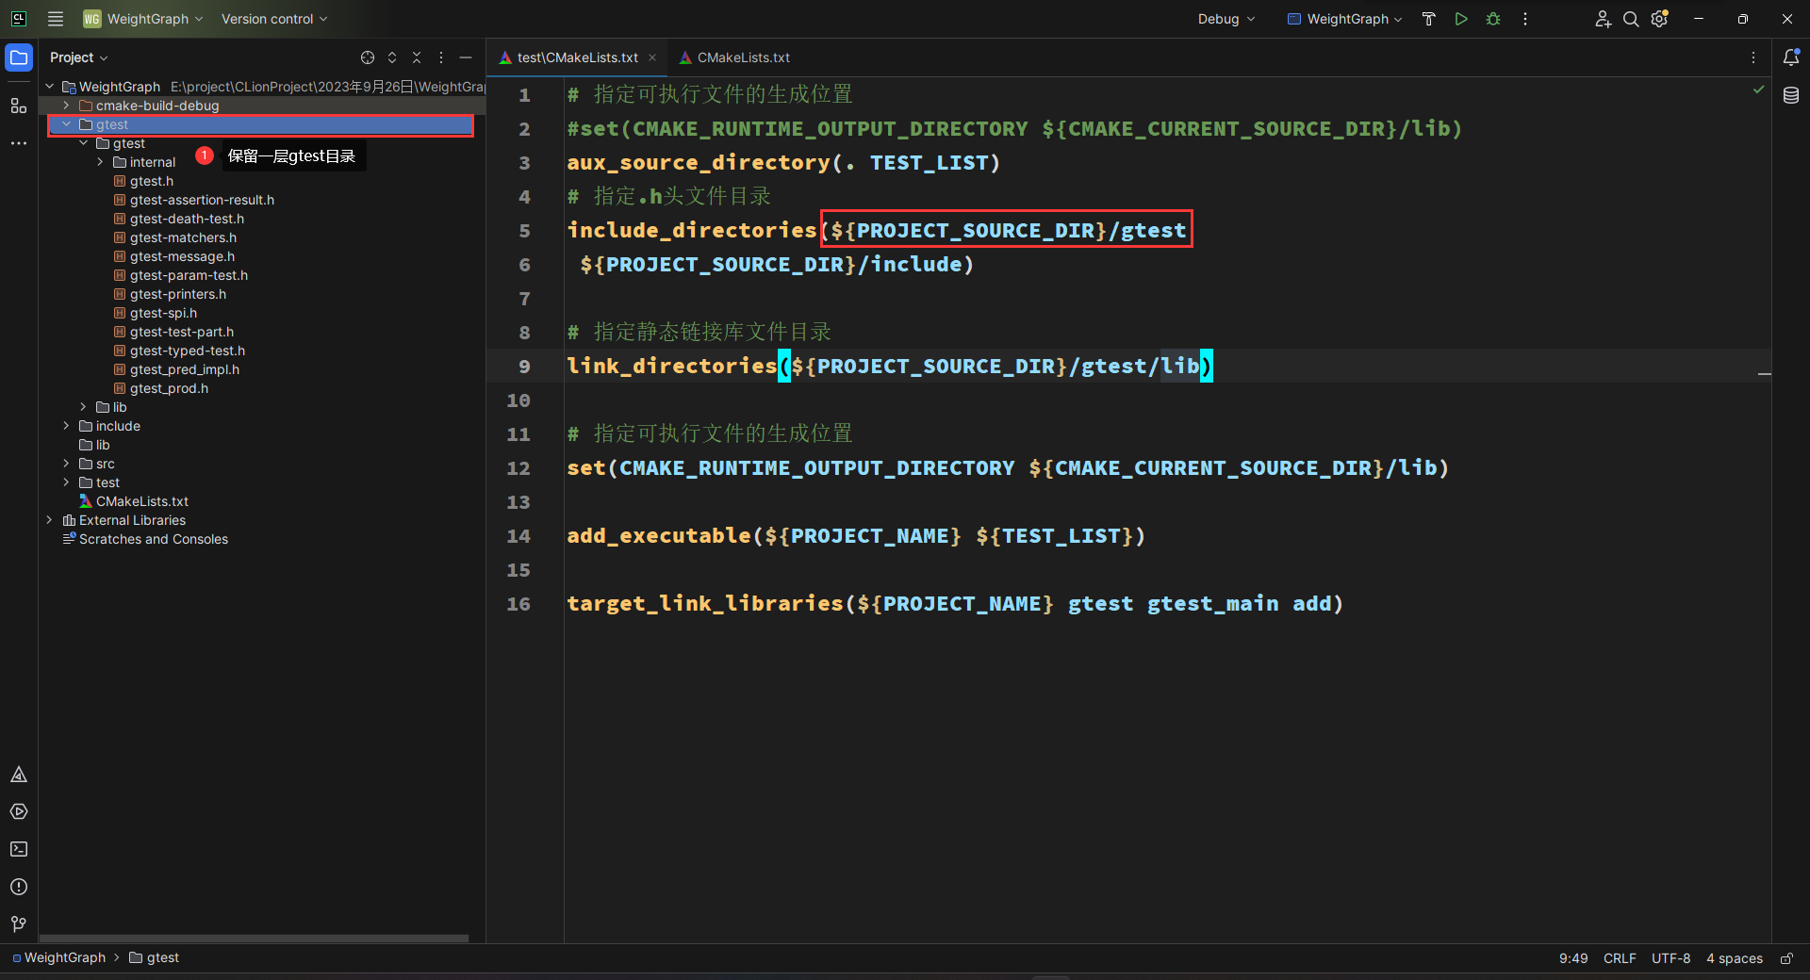Open the Version control menu
Image resolution: width=1810 pixels, height=980 pixels.
pos(273,19)
